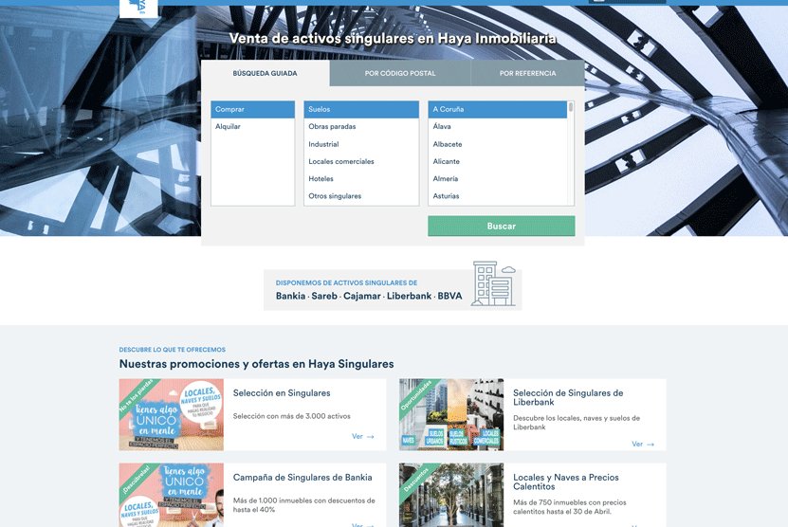788x527 pixels.
Task: Click Ver link for Selección en Singulares
Action: click(363, 437)
